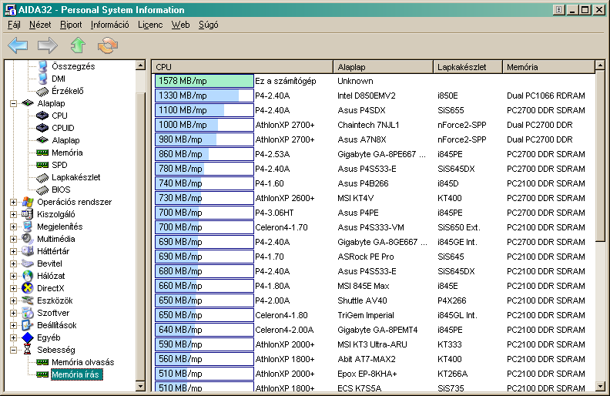610x396 pixels.
Task: Click the Memória RAM module icon
Action: tap(42, 153)
